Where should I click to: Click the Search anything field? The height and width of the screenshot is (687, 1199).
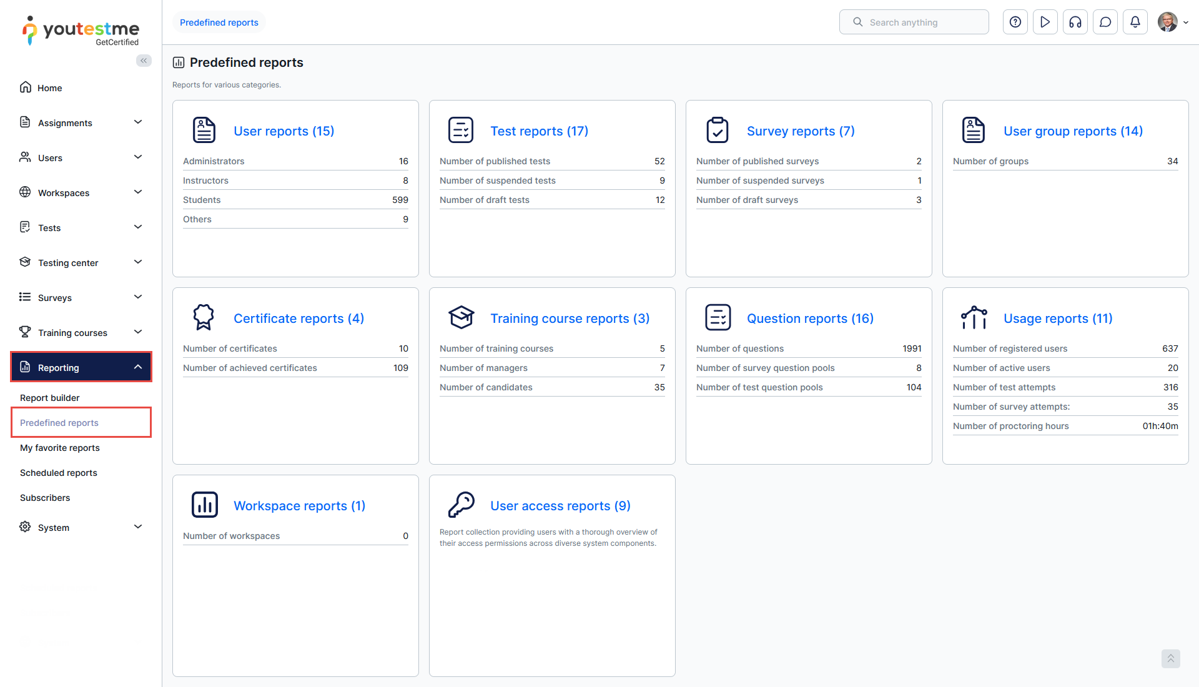[x=914, y=22]
